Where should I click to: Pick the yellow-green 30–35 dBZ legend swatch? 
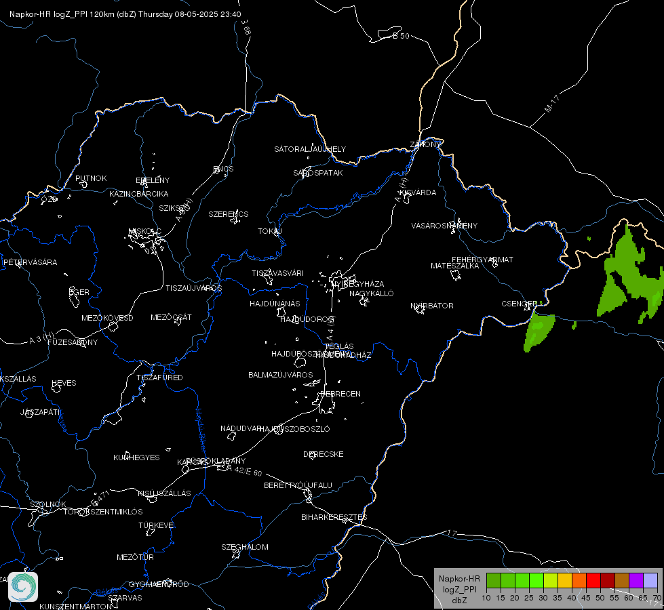pos(551,581)
